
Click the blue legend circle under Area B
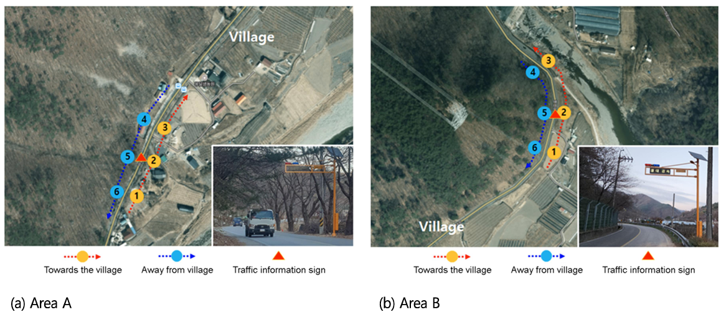pos(546,257)
